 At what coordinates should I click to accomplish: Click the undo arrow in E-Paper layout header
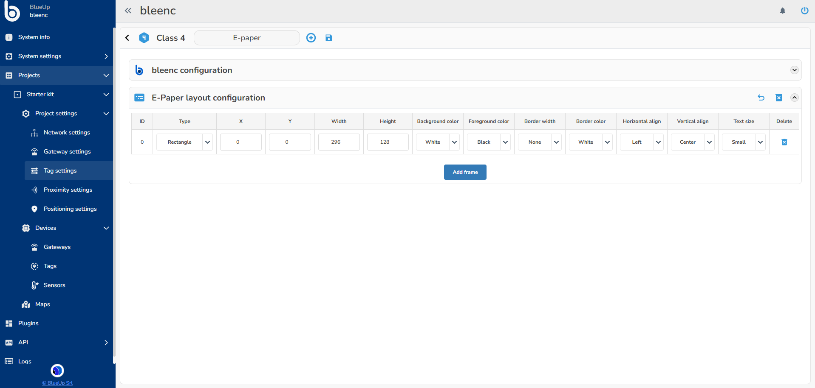pyautogui.click(x=761, y=98)
